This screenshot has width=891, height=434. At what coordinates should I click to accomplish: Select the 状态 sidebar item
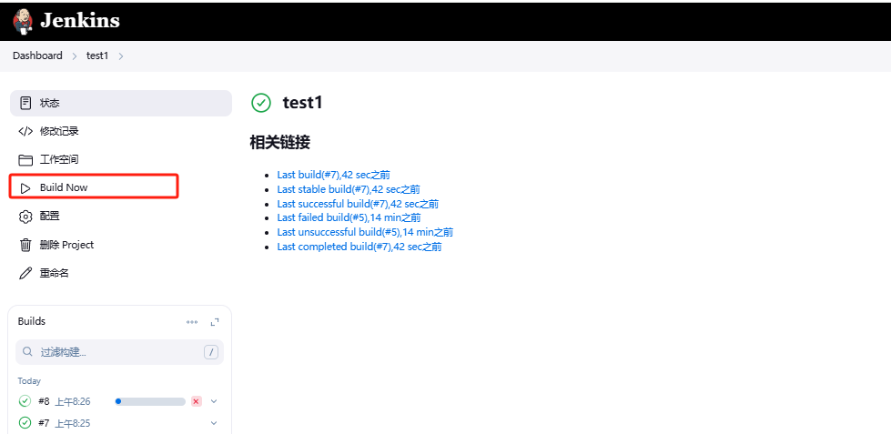[x=121, y=103]
